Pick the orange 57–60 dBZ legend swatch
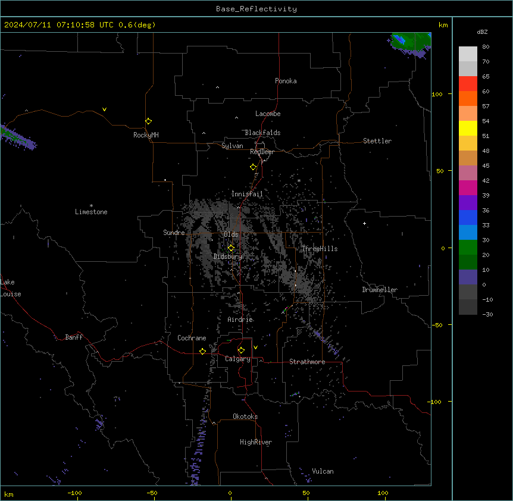The height and width of the screenshot is (501, 513). (468, 98)
